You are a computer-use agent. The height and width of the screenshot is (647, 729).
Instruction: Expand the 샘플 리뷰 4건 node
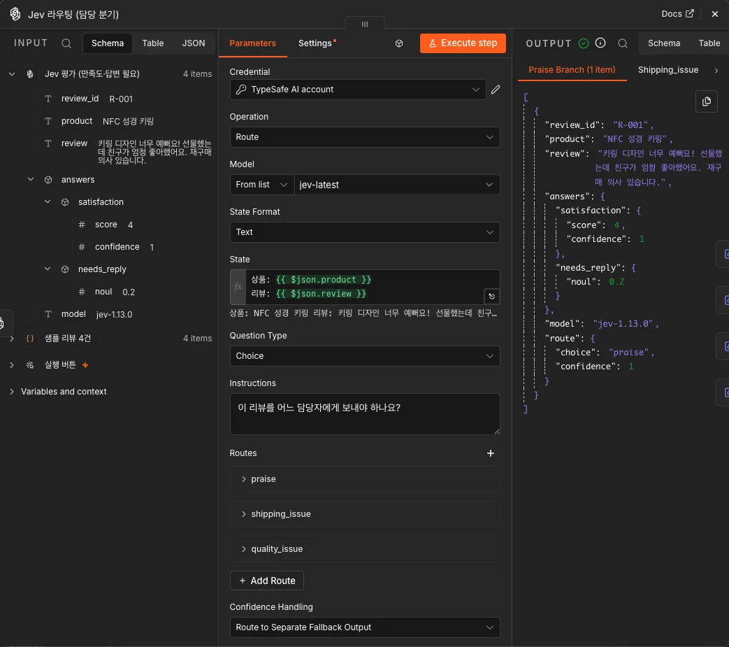(x=12, y=339)
